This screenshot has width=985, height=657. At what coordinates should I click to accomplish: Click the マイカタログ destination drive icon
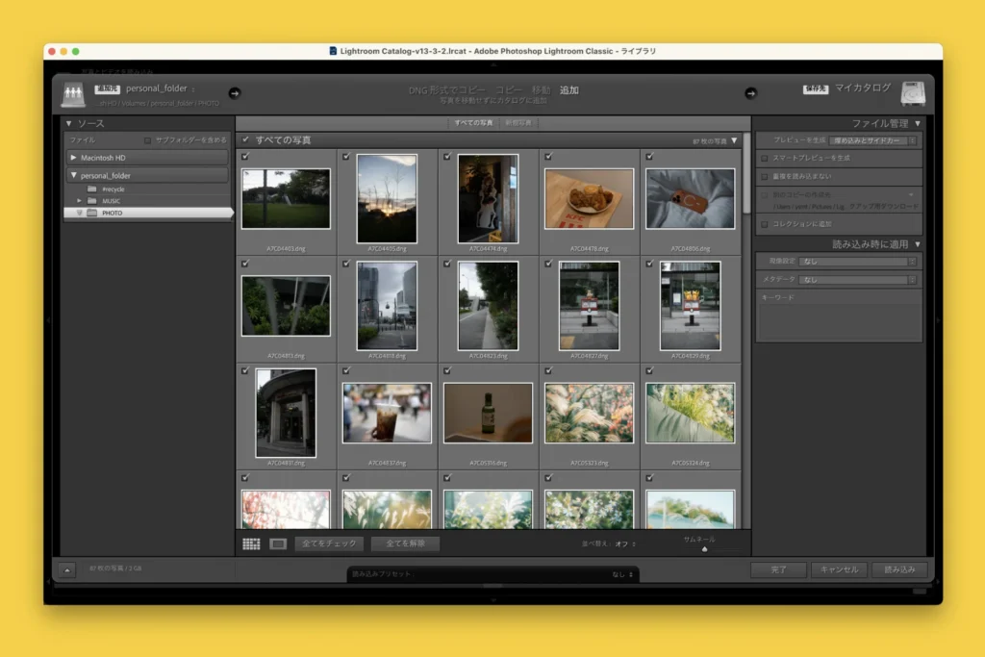pyautogui.click(x=913, y=93)
